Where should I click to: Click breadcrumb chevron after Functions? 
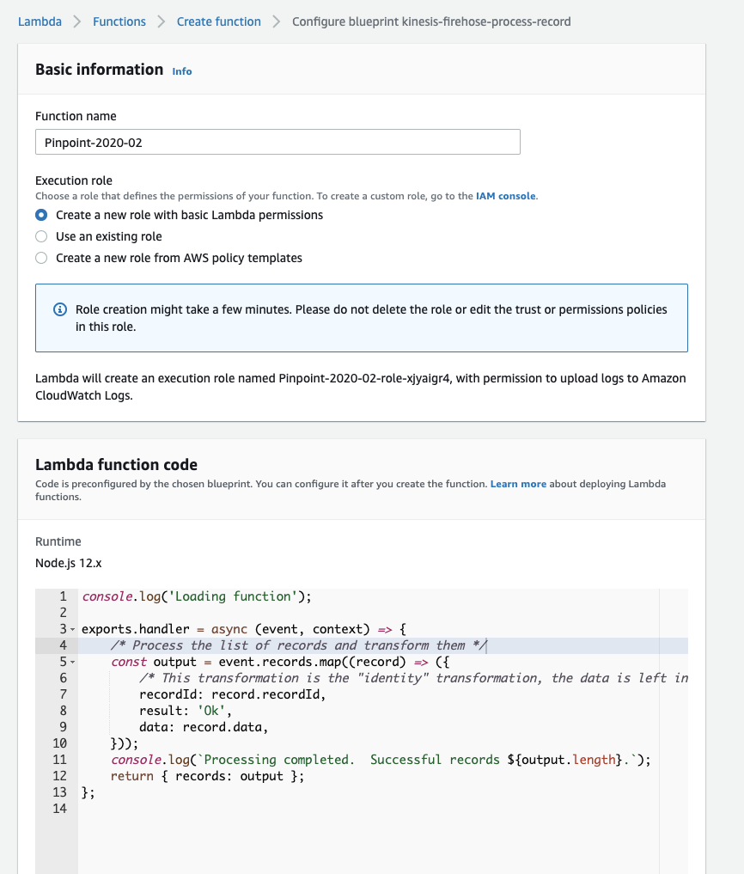pyautogui.click(x=161, y=21)
